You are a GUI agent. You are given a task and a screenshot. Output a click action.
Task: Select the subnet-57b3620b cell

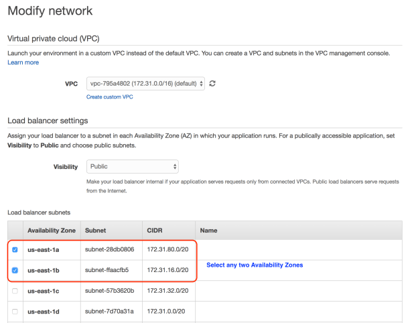click(110, 292)
